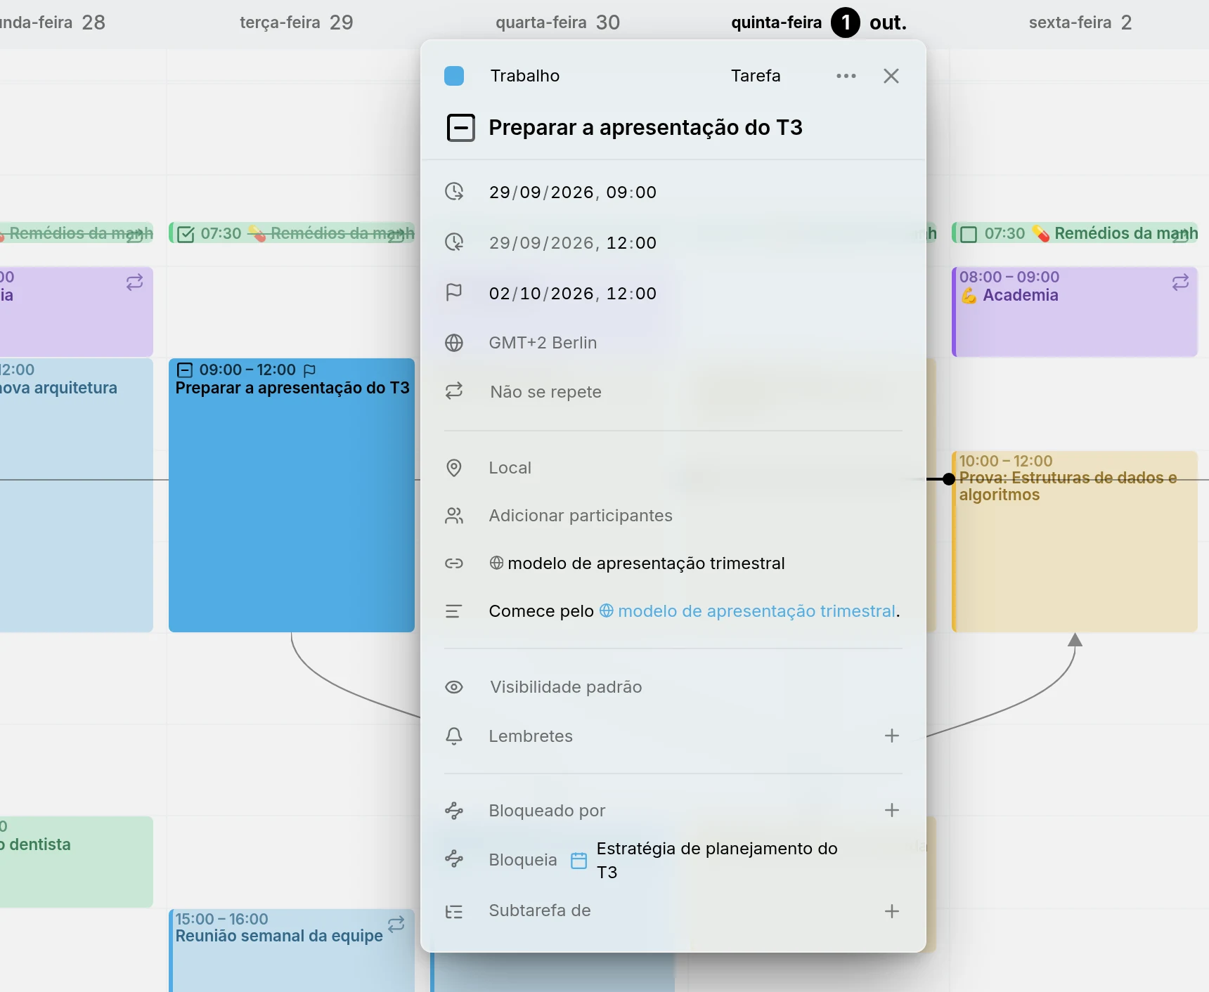The width and height of the screenshot is (1209, 992).
Task: Add a reminder with Lembretes plus button
Action: (x=892, y=736)
